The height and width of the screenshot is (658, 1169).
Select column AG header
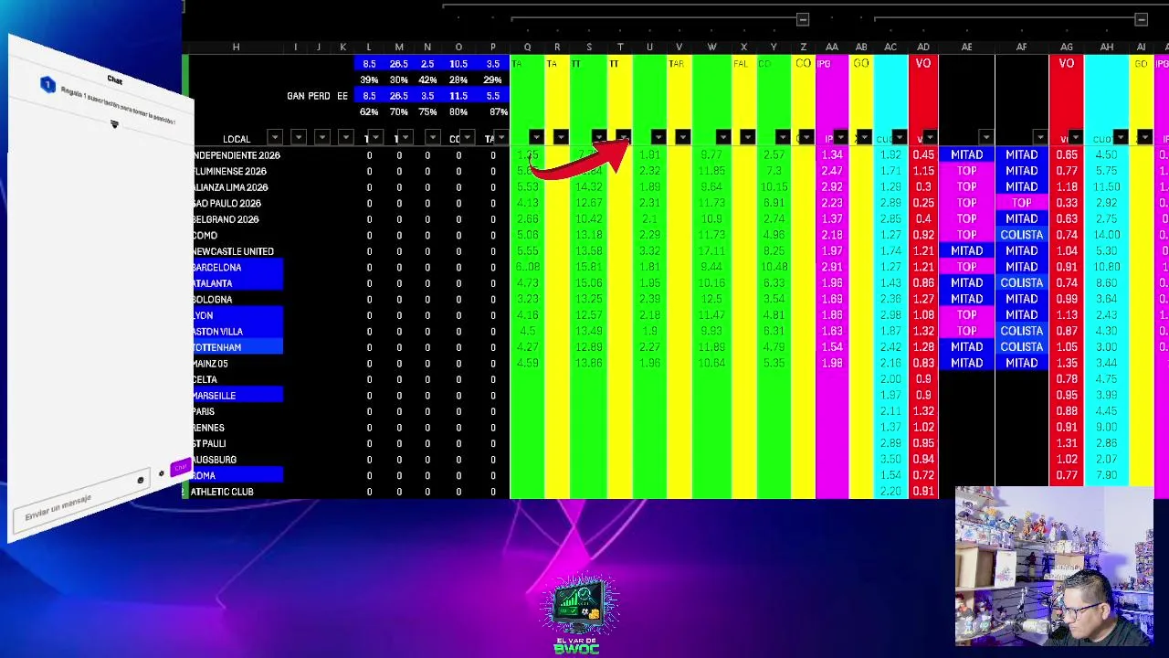pyautogui.click(x=1067, y=48)
